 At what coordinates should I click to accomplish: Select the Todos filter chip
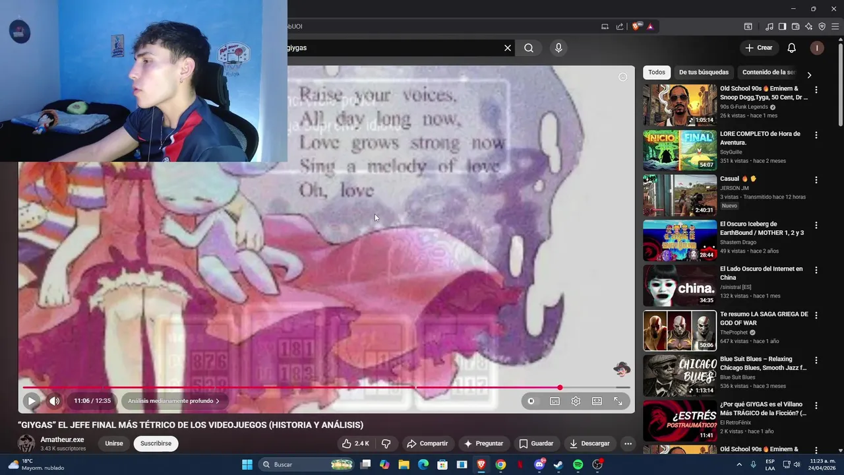[x=657, y=72]
